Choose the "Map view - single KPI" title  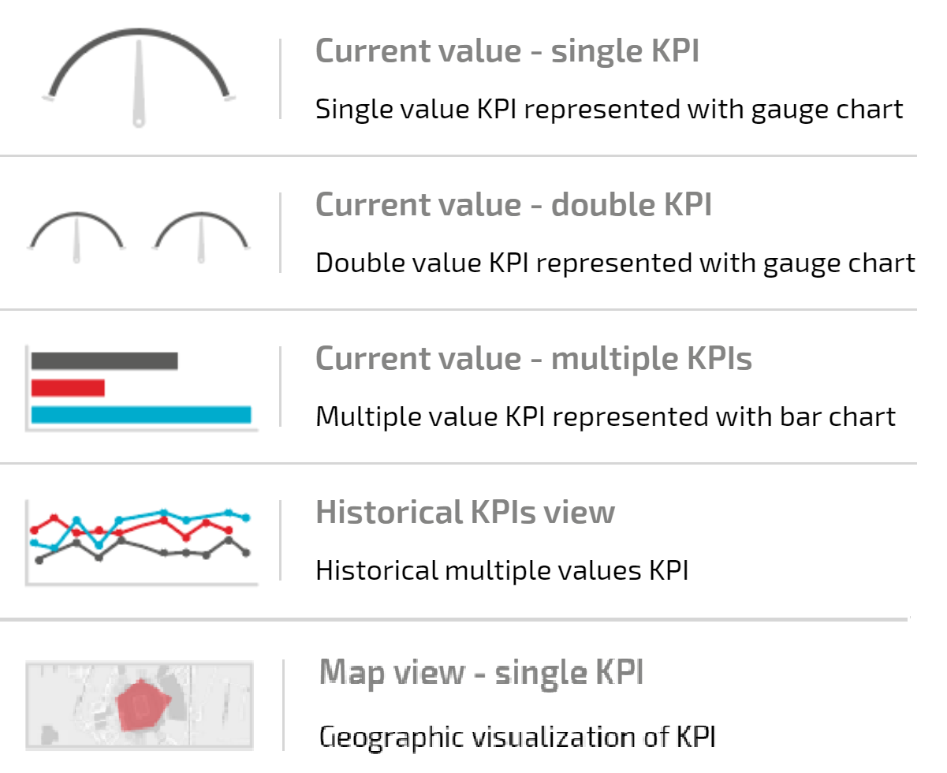click(482, 672)
